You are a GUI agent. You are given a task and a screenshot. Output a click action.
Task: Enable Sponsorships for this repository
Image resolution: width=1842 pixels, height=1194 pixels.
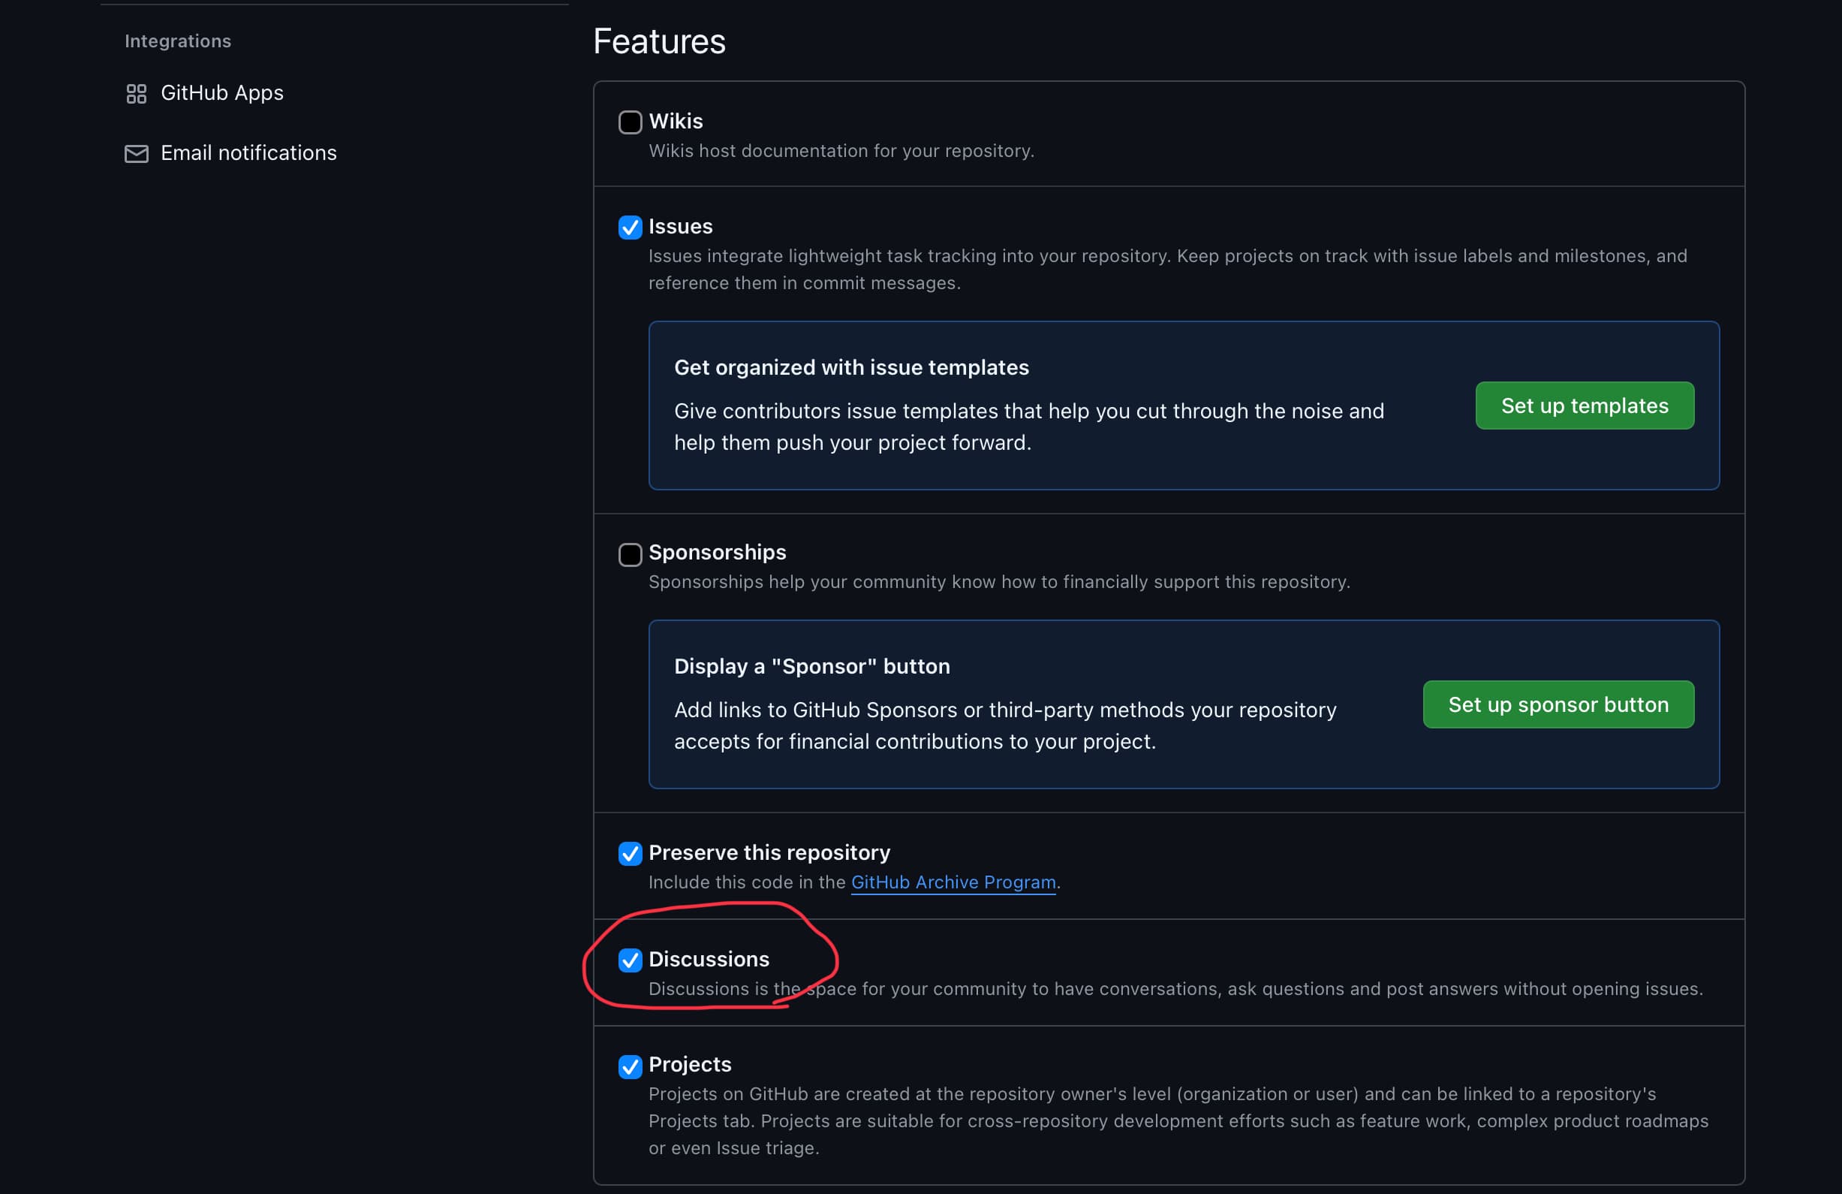click(x=630, y=553)
